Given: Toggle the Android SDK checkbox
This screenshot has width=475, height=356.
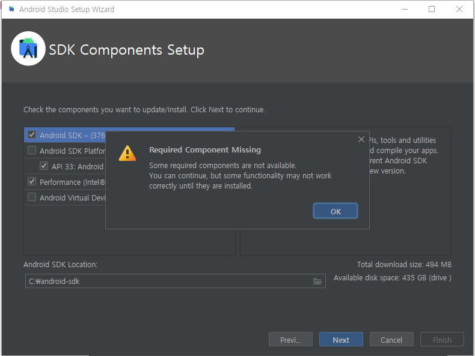Looking at the screenshot, I should (32, 134).
